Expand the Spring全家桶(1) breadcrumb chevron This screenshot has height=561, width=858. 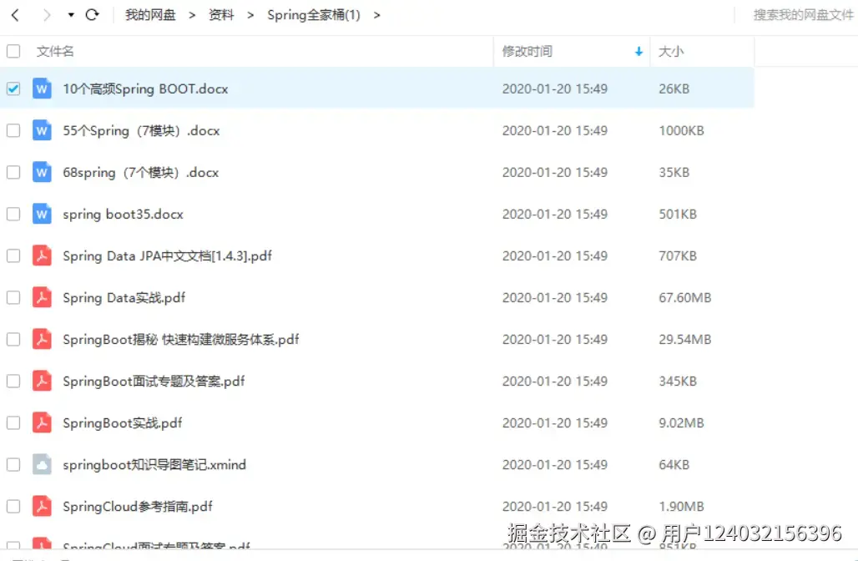pyautogui.click(x=376, y=14)
